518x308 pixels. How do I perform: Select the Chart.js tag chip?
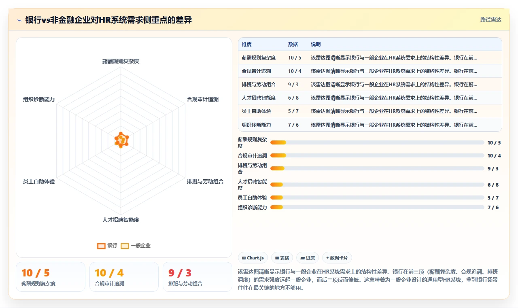[x=253, y=258]
